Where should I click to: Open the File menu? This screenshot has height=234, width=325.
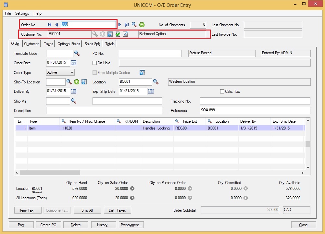tap(8, 13)
